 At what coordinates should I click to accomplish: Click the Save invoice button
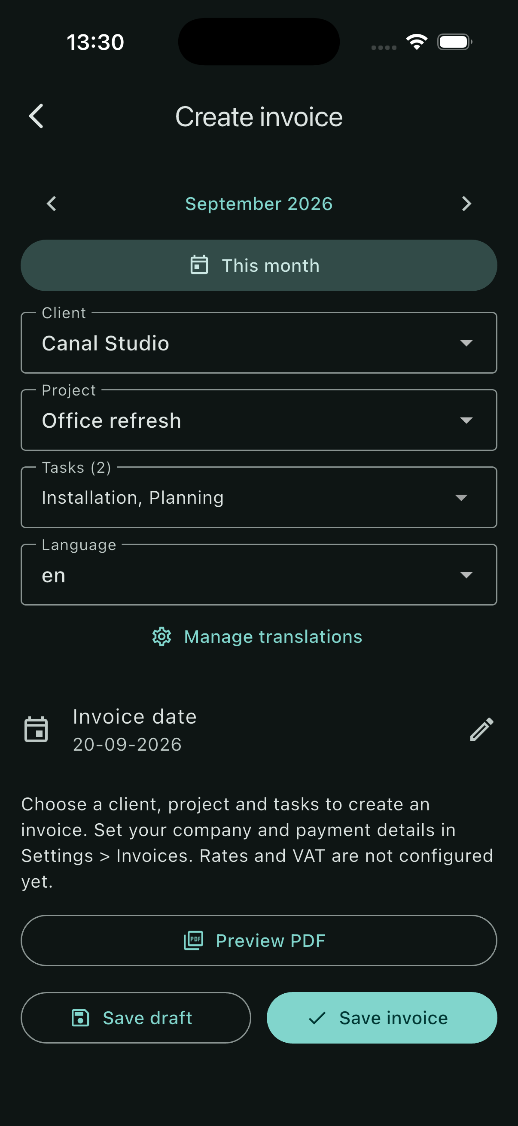point(381,1018)
